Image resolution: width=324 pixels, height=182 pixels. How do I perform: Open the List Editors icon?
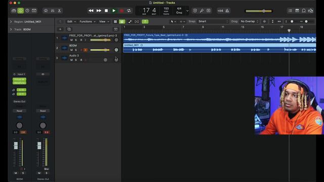pos(290,11)
